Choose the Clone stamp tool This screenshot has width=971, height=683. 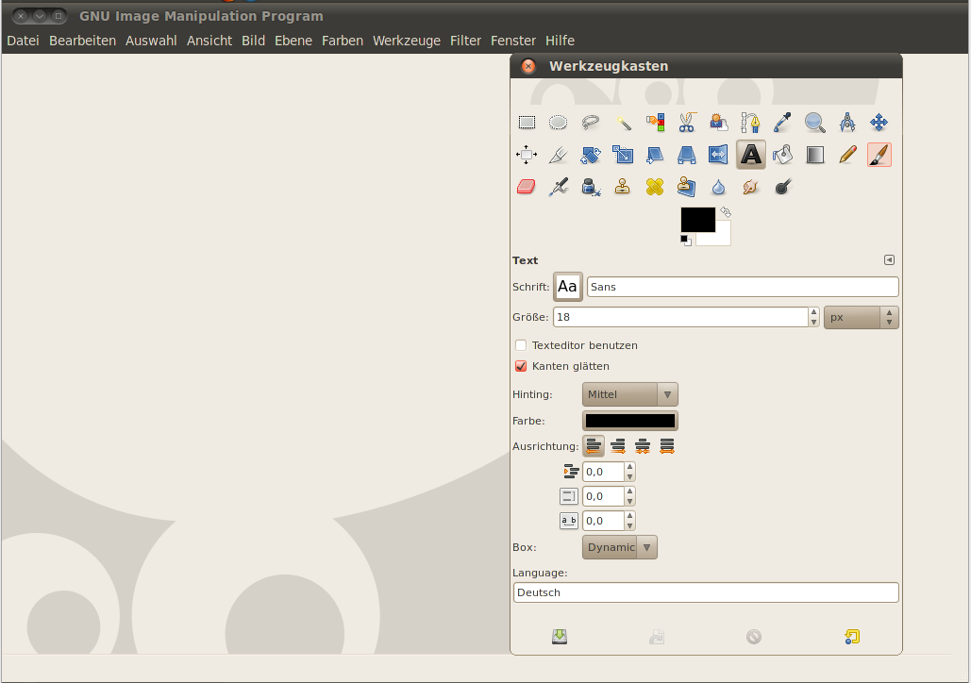click(x=622, y=187)
